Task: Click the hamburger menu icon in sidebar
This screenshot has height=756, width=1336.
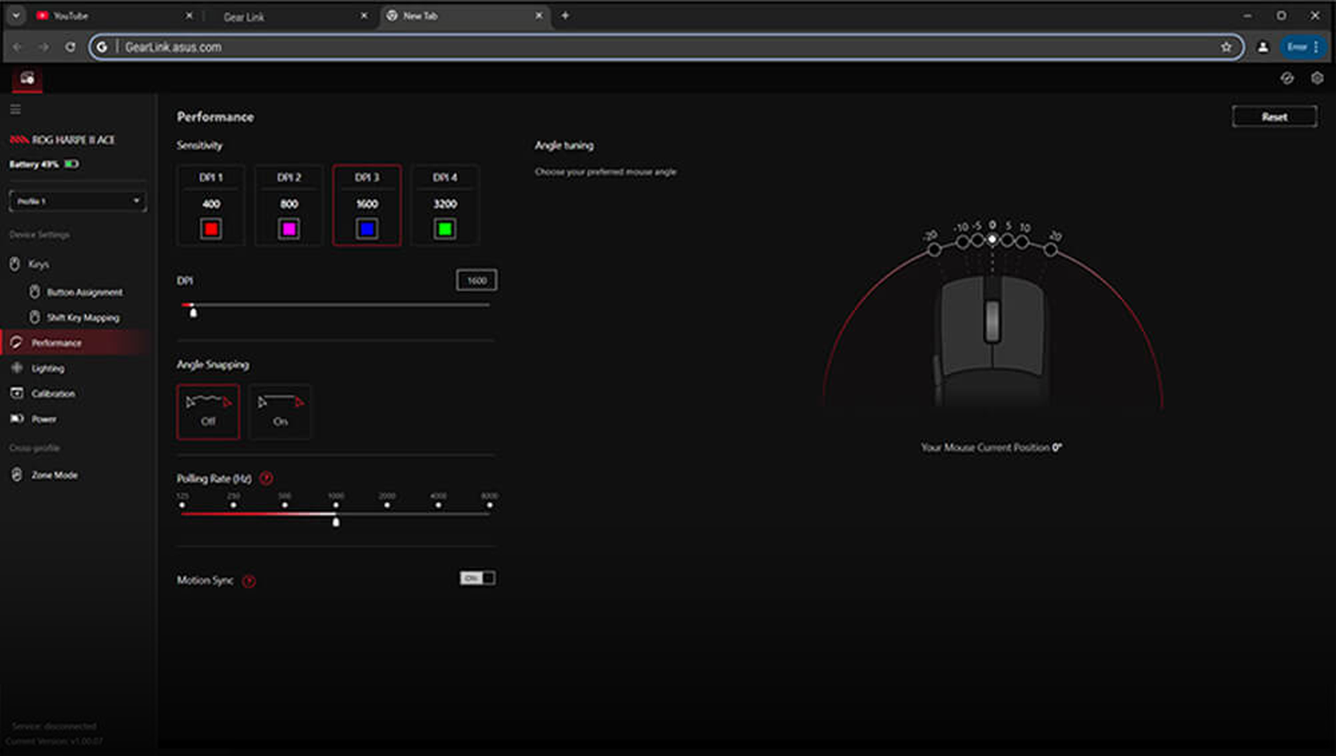Action: pyautogui.click(x=15, y=110)
